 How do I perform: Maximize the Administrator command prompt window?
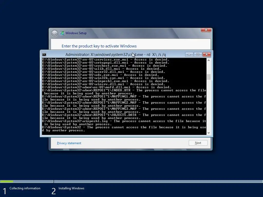coord(198,54)
